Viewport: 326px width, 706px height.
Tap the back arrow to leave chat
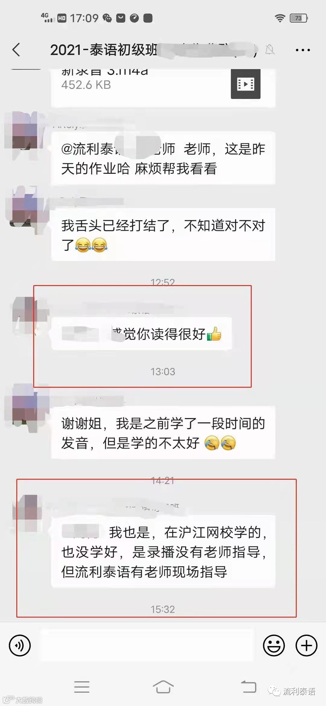pyautogui.click(x=16, y=50)
